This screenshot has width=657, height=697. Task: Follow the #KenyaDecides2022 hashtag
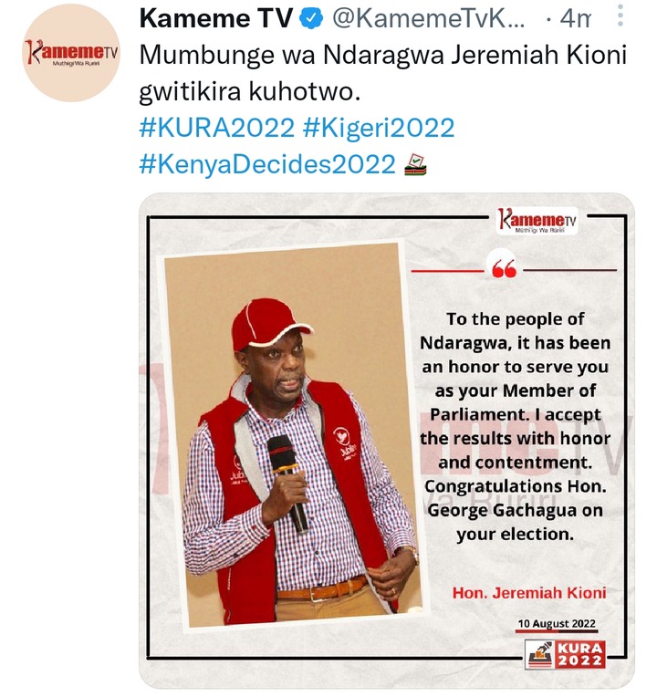tap(267, 164)
